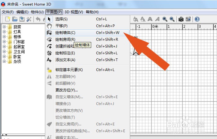Click the Undo arrow in the toolbar
This screenshot has width=217, height=139.
38,19
